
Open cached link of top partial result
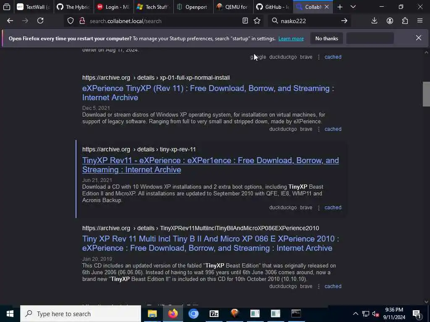(333, 57)
